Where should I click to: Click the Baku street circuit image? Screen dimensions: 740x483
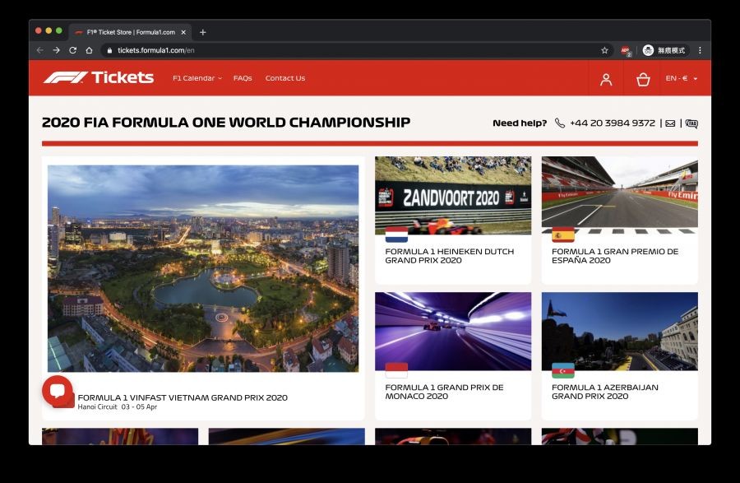click(x=620, y=331)
